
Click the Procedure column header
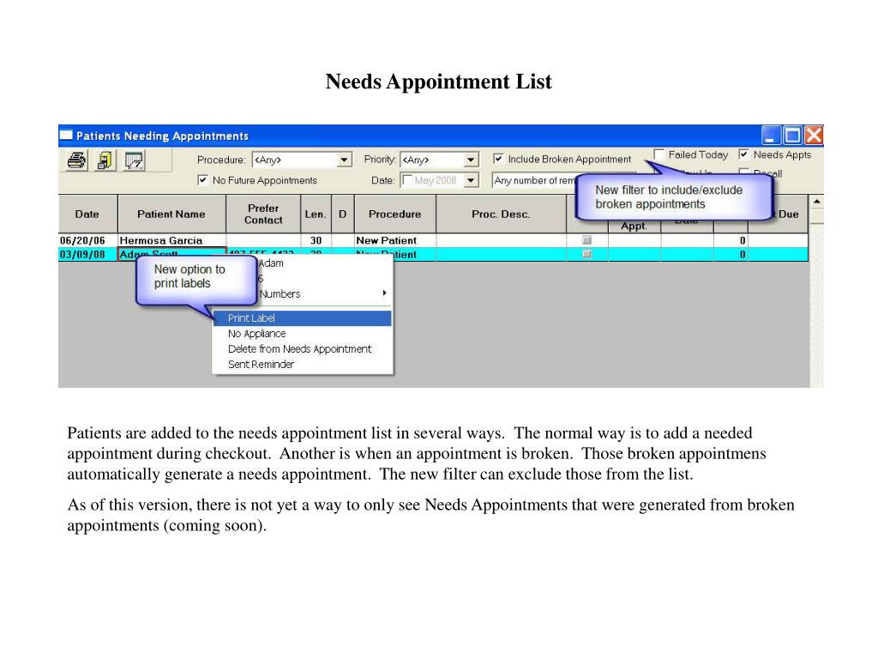tap(394, 214)
